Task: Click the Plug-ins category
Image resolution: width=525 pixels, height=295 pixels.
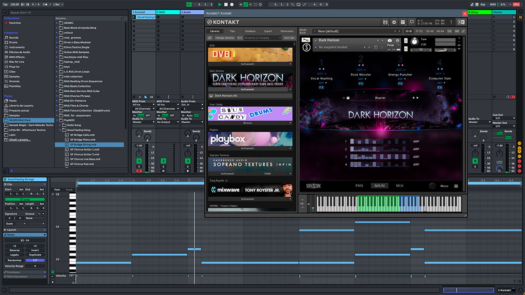Action: pyautogui.click(x=14, y=66)
